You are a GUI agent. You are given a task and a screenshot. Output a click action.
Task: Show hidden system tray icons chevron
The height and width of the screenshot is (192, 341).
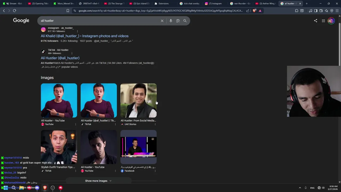(x=300, y=188)
